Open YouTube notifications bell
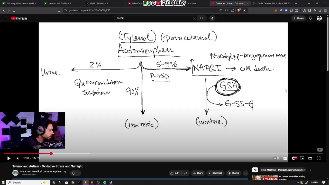329x185 pixels. click(x=310, y=18)
